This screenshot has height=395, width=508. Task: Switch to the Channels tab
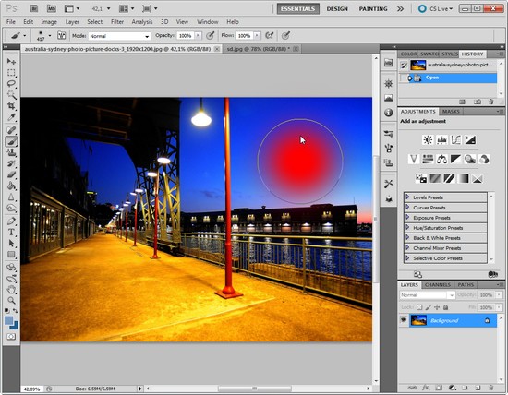coord(438,284)
